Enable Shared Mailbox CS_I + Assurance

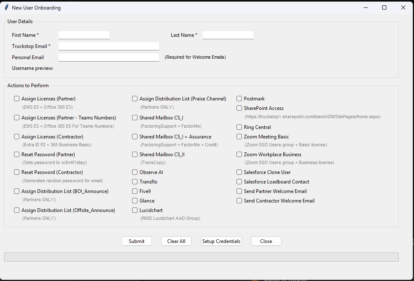135,136
